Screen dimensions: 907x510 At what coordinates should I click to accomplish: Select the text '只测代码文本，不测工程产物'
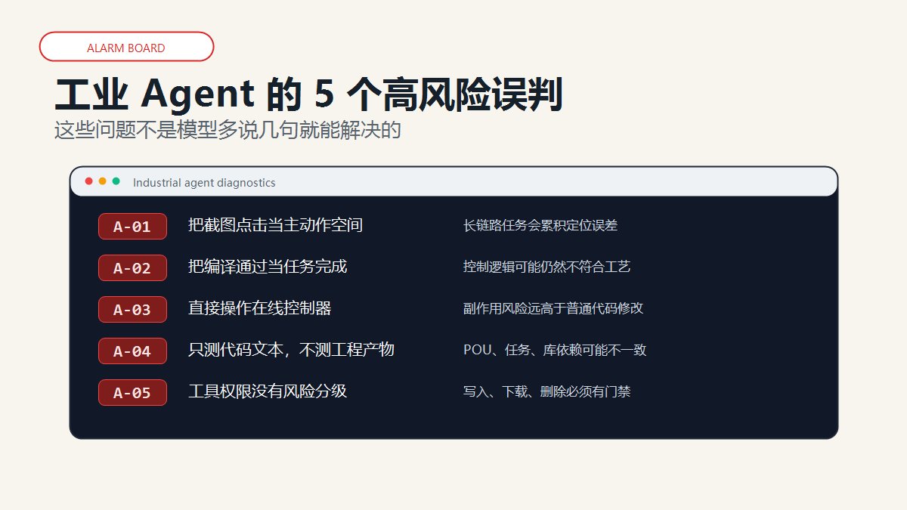tap(291, 350)
